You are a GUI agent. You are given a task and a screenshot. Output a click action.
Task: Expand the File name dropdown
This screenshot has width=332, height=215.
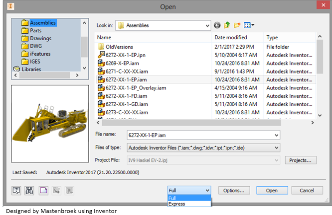[276, 135]
